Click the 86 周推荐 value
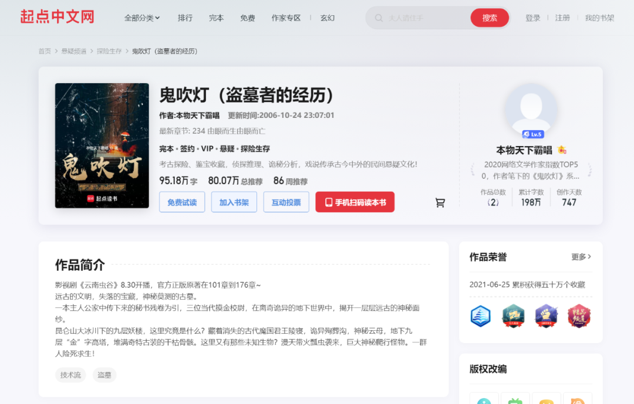 pyautogui.click(x=291, y=181)
